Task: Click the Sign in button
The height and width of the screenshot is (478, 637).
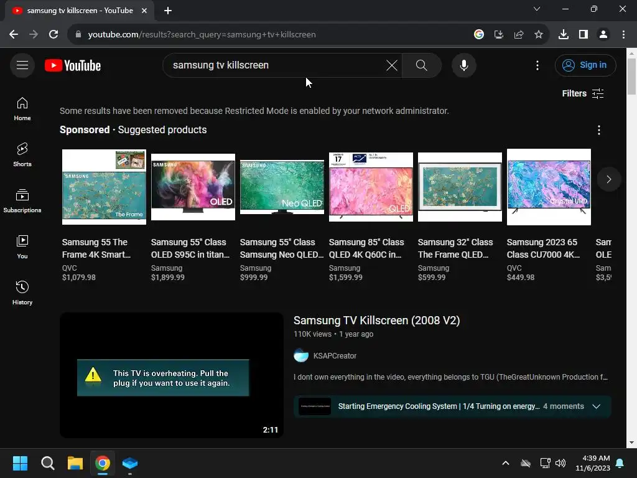Action: click(x=585, y=65)
